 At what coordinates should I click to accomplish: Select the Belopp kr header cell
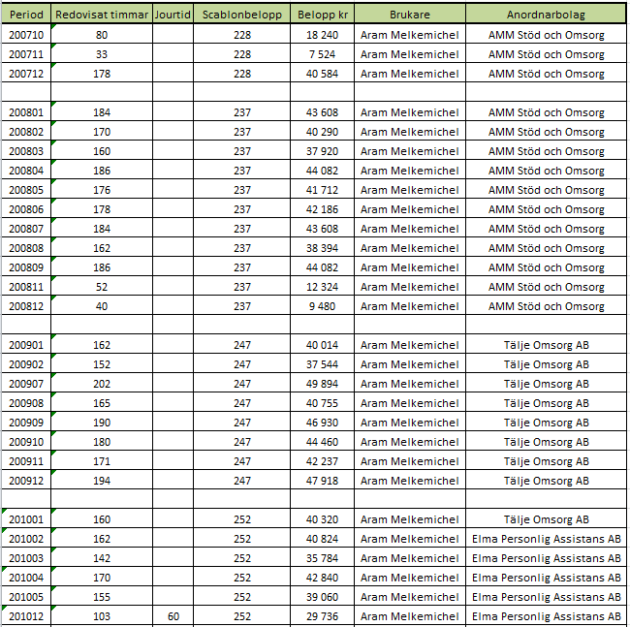(322, 15)
